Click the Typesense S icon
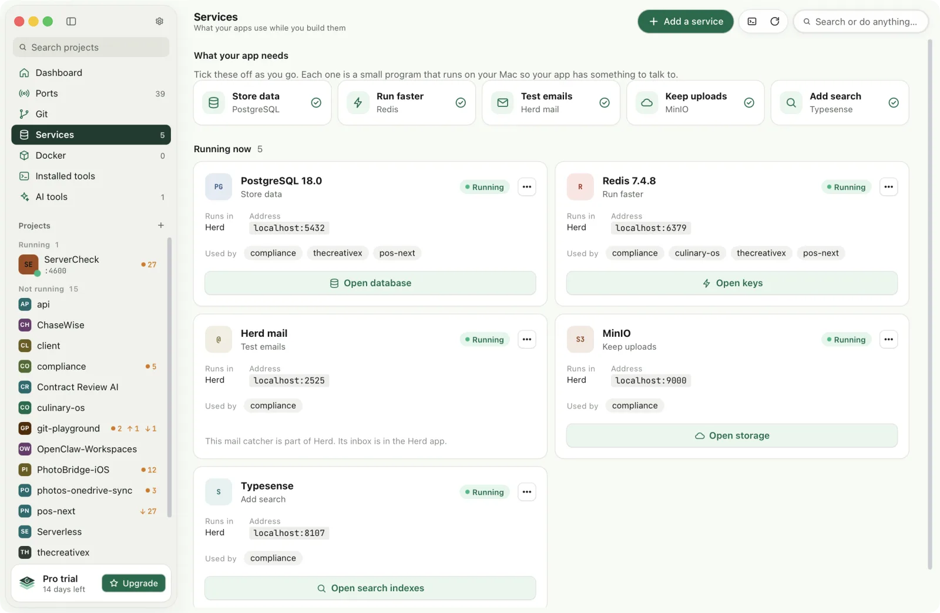This screenshot has height=613, width=940. (x=219, y=492)
